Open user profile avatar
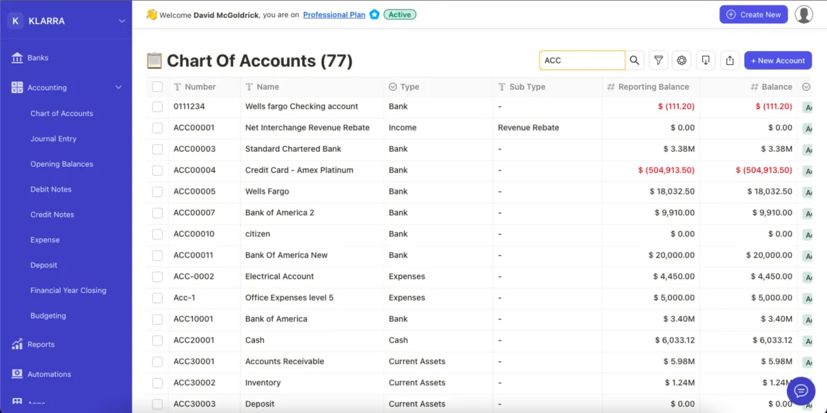Image resolution: width=827 pixels, height=413 pixels. tap(804, 14)
